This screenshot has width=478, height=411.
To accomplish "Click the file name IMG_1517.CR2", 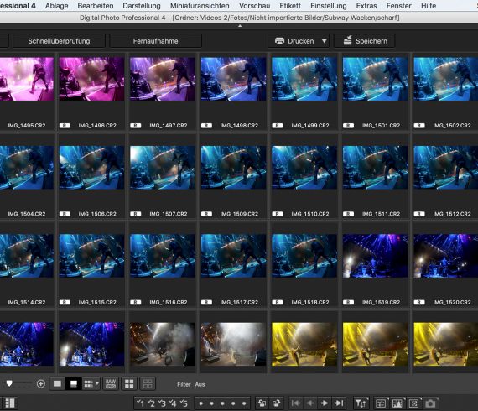I will (239, 303).
